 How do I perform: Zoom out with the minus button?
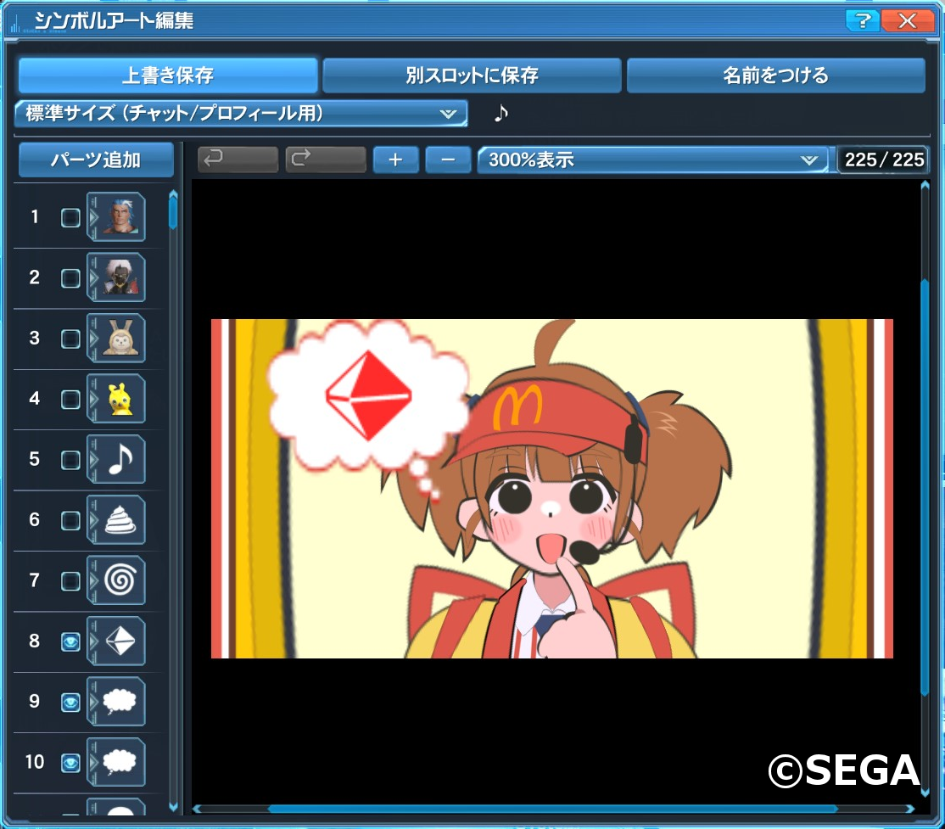448,160
